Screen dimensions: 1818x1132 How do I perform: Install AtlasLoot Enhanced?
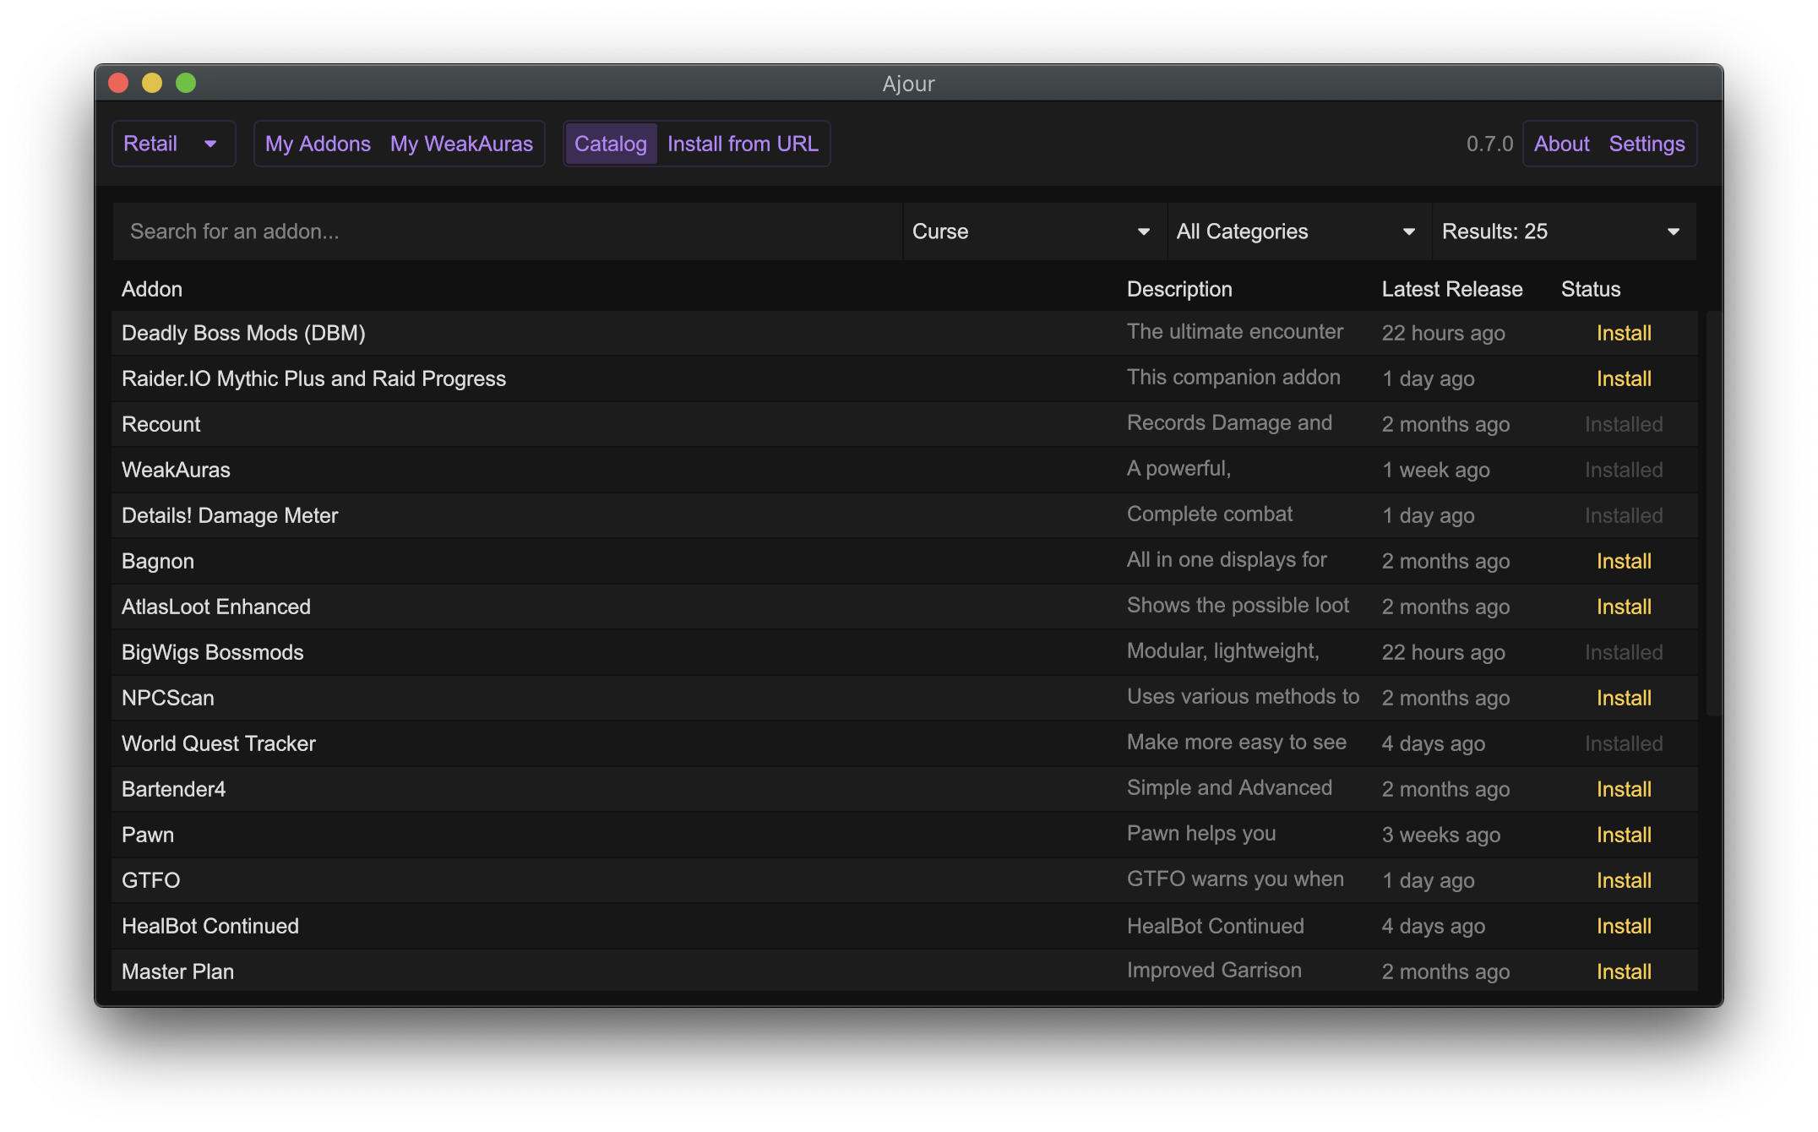coord(1623,607)
